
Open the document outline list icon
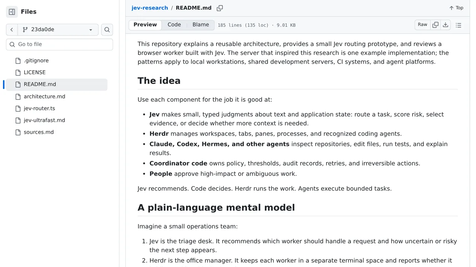[459, 25]
